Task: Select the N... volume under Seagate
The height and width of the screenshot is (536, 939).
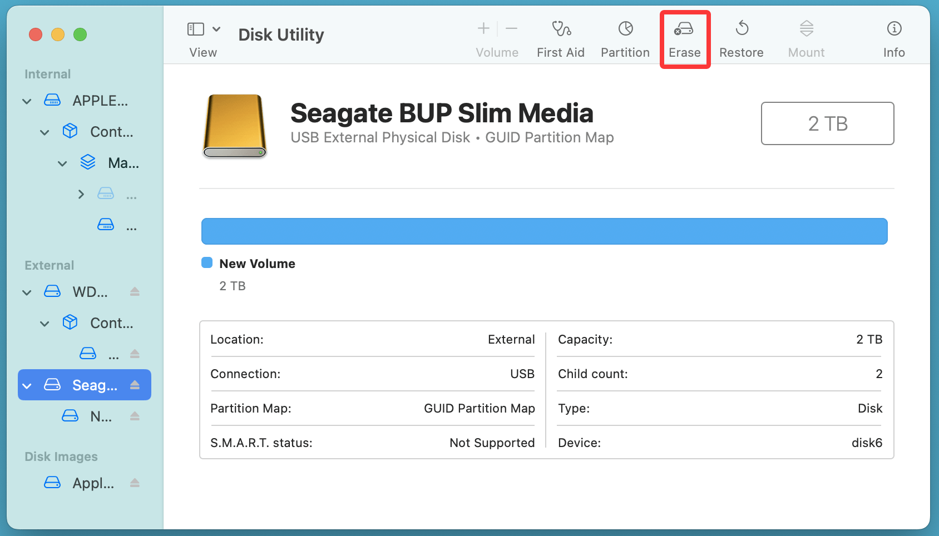Action: 100,416
